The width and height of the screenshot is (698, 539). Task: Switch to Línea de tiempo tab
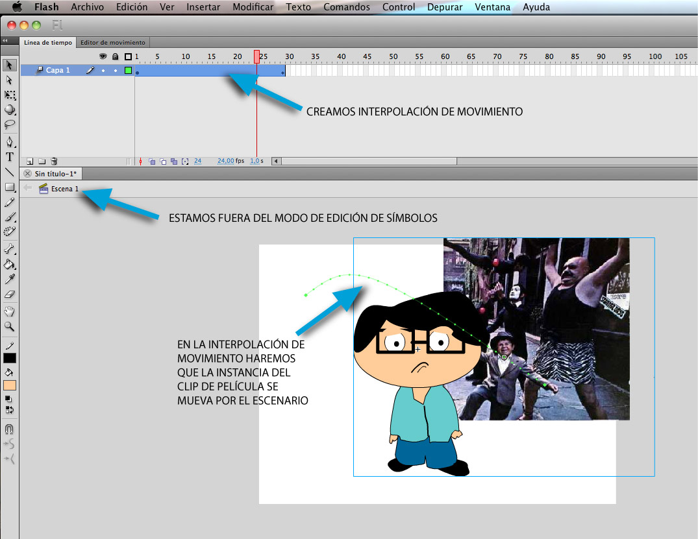coord(47,43)
